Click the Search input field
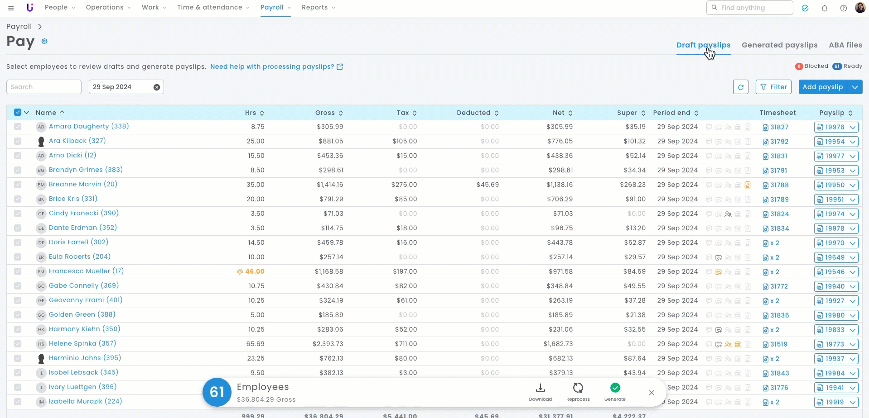This screenshot has width=869, height=418. [44, 87]
